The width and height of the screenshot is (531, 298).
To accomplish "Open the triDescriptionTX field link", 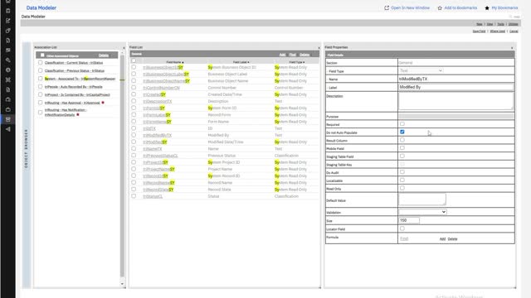I will tap(157, 101).
